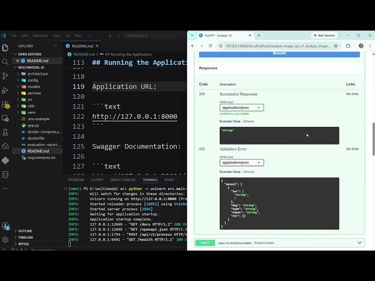Open the Edit menu in VS Code
Image resolution: width=375 pixels, height=281 pixels.
pyautogui.click(x=25, y=36)
